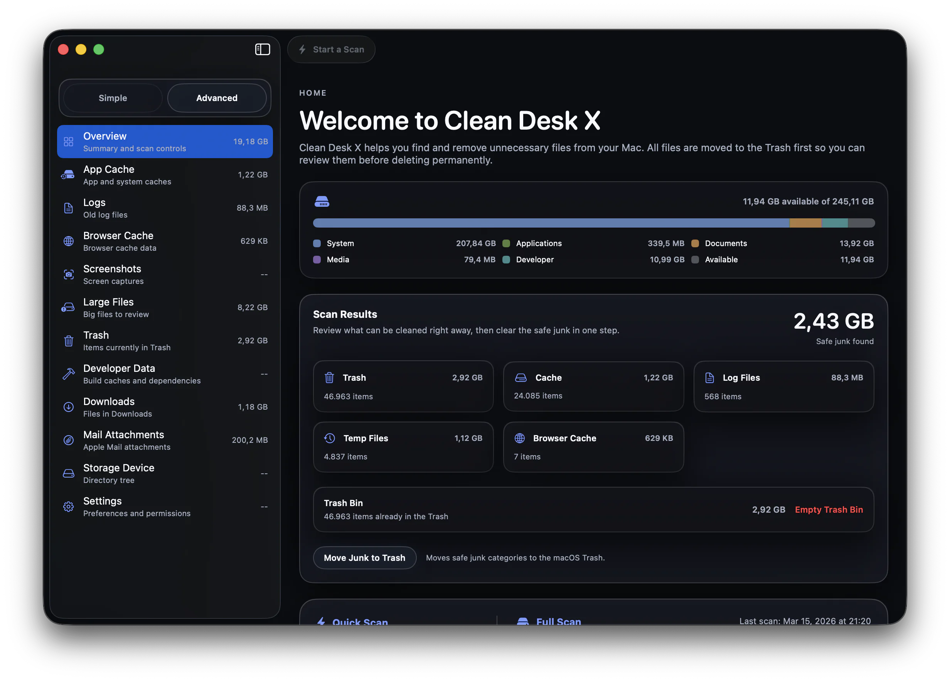Click the Temp Files clock icon
The width and height of the screenshot is (950, 682).
click(x=330, y=438)
